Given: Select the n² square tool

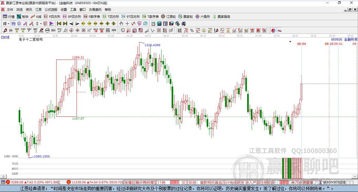Looking at the screenshot, I should tap(59, 30).
